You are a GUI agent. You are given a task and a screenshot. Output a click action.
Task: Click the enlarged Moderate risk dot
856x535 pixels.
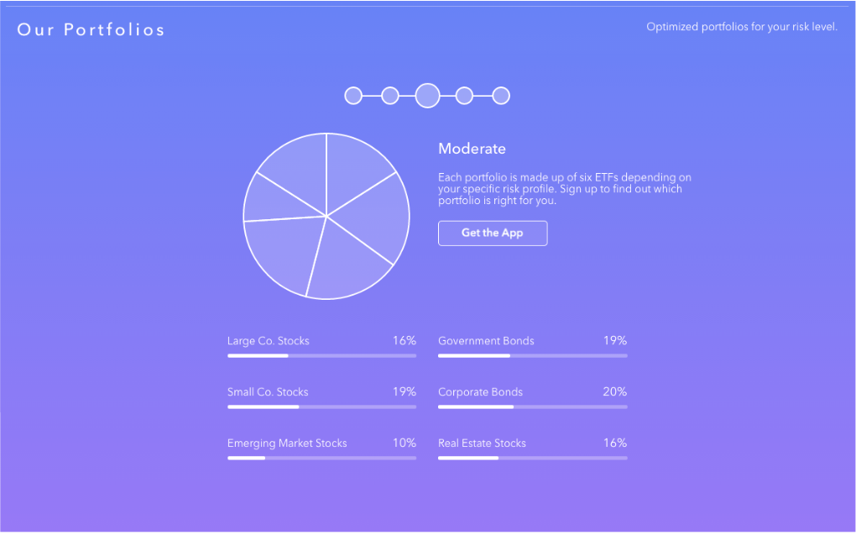click(x=427, y=96)
